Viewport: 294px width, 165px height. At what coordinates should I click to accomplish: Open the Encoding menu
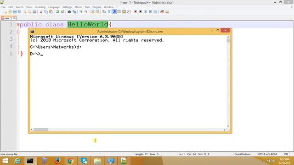(40, 7)
